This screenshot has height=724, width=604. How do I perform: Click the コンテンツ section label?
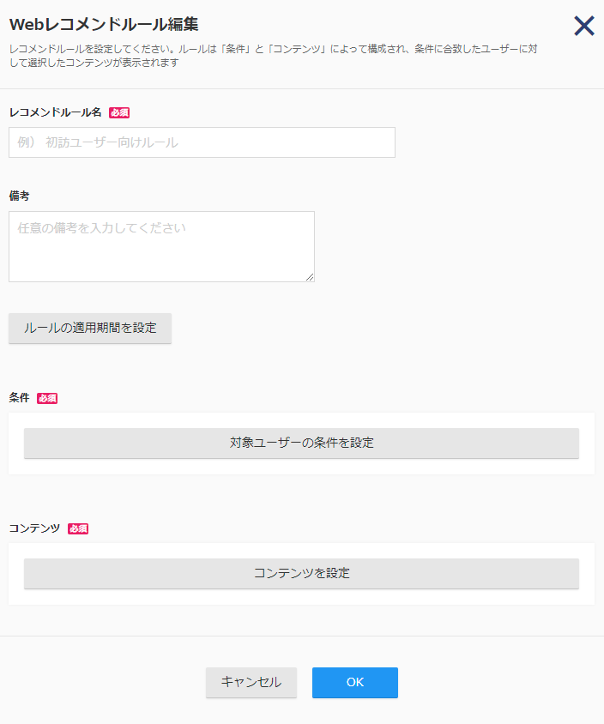(x=34, y=528)
